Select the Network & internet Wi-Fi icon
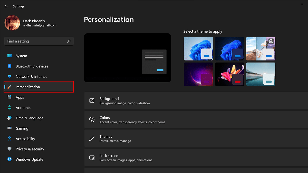Screen dimensions: 308x173 tap(9, 77)
